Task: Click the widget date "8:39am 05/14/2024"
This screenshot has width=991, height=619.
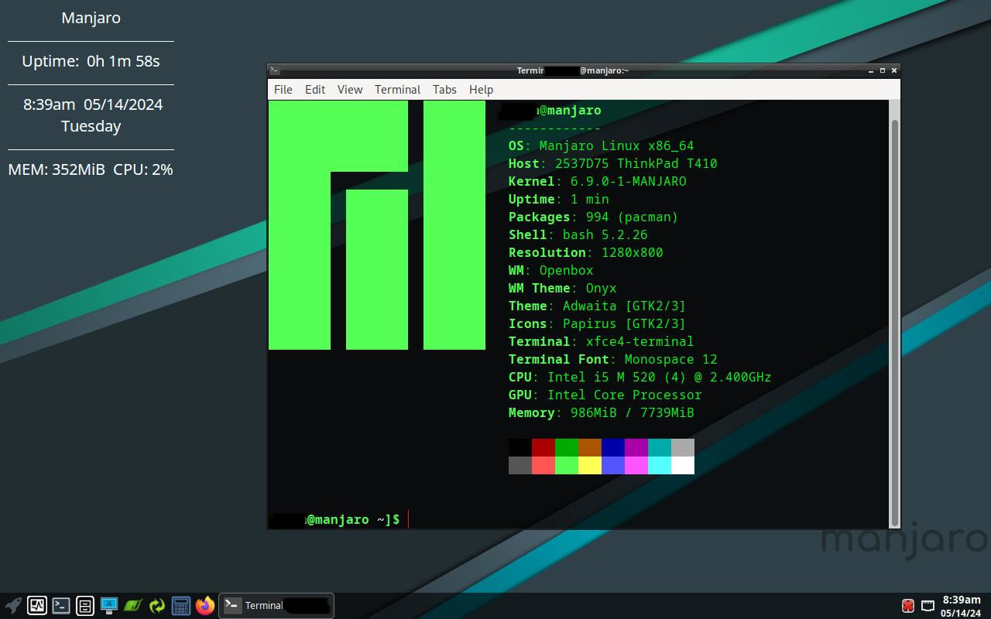Action: [x=93, y=104]
